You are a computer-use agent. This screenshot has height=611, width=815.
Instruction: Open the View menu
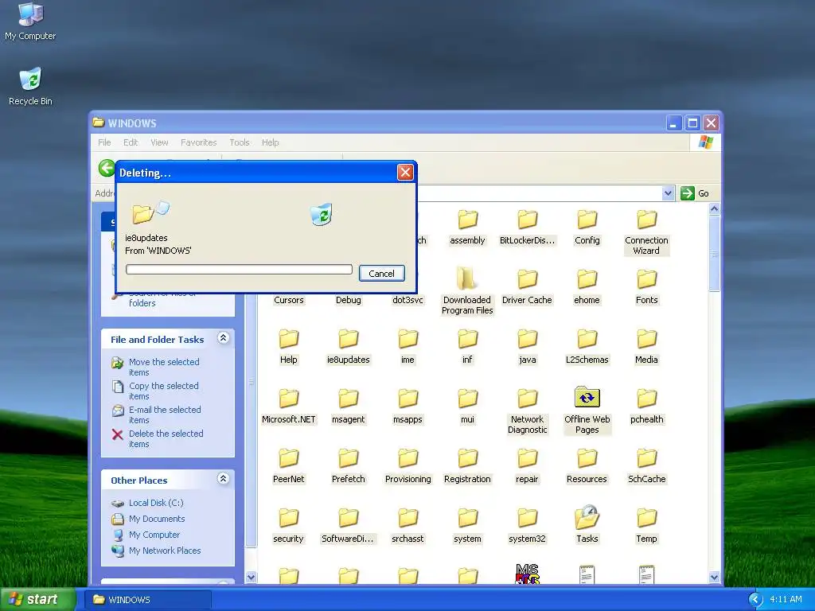[159, 142]
